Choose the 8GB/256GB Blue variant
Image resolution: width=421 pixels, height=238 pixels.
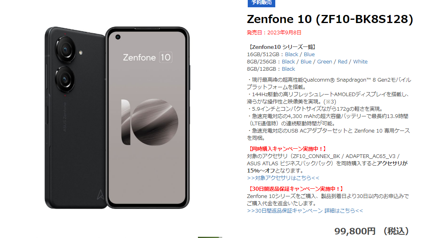coord(306,62)
